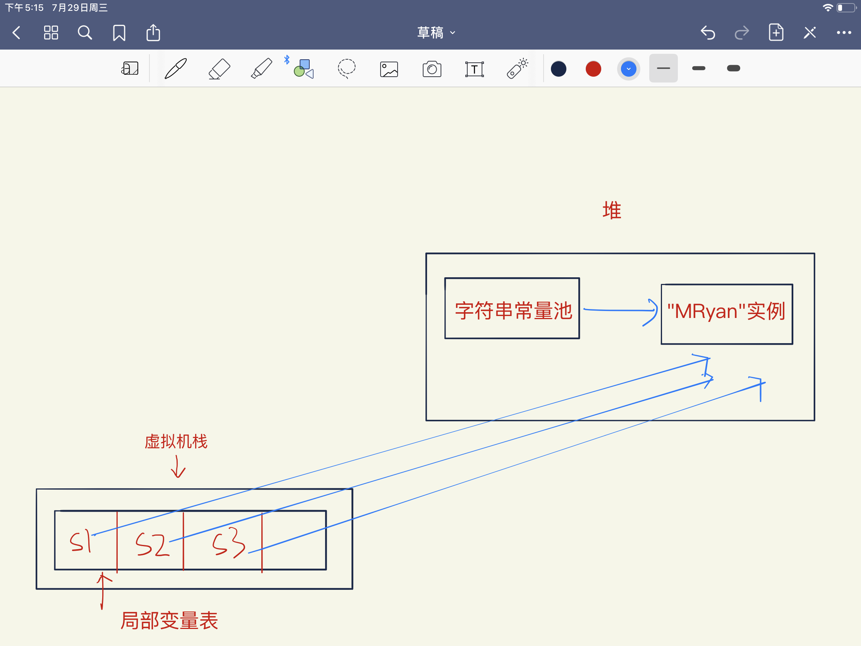The image size is (861, 646).
Task: Activate the Lasso selection tool
Action: pyautogui.click(x=346, y=68)
